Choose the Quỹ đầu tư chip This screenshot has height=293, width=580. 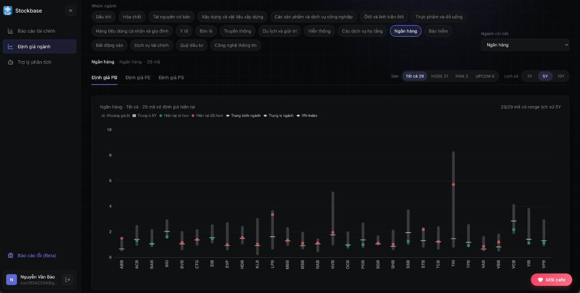pos(192,45)
